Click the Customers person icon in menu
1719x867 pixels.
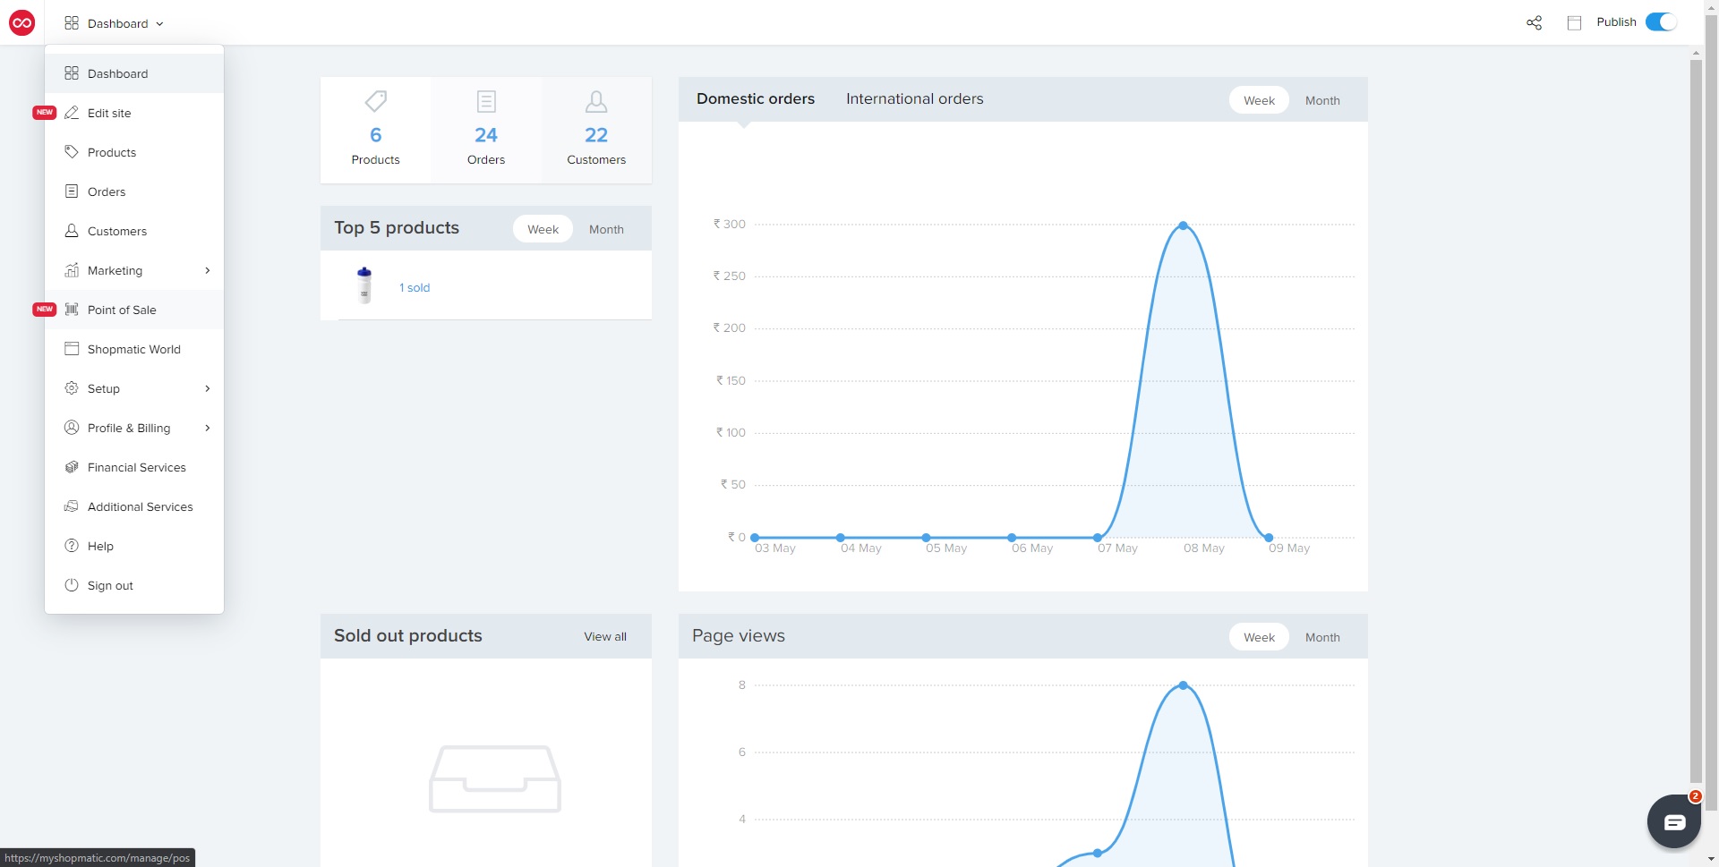click(x=72, y=231)
